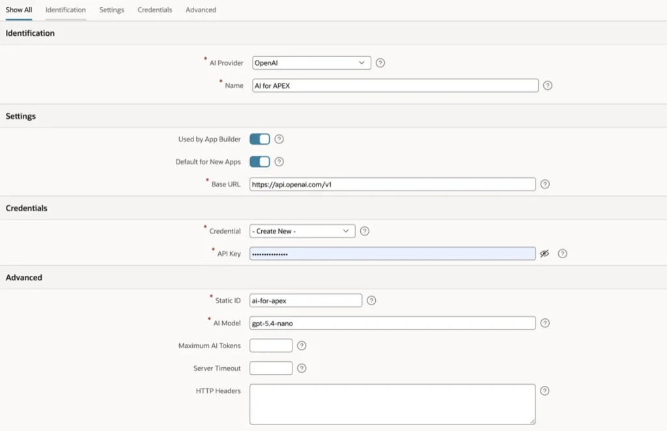Open help for AI Provider field
667x431 pixels.
click(380, 63)
